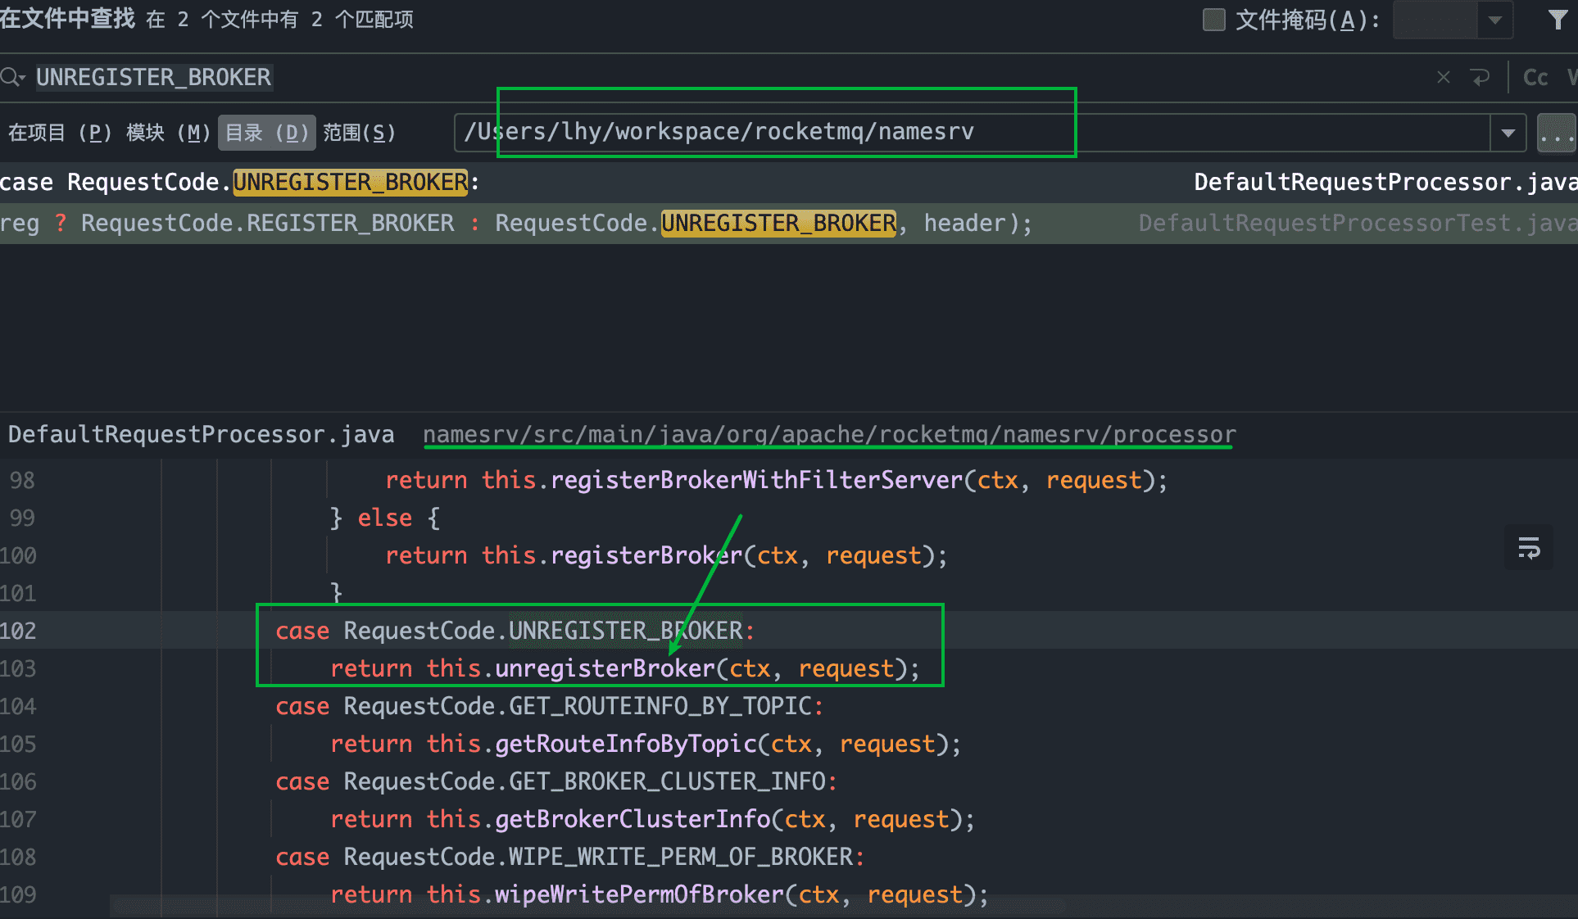Switch to the 模块 (M) scope tab
This screenshot has height=919, width=1578.
point(168,132)
